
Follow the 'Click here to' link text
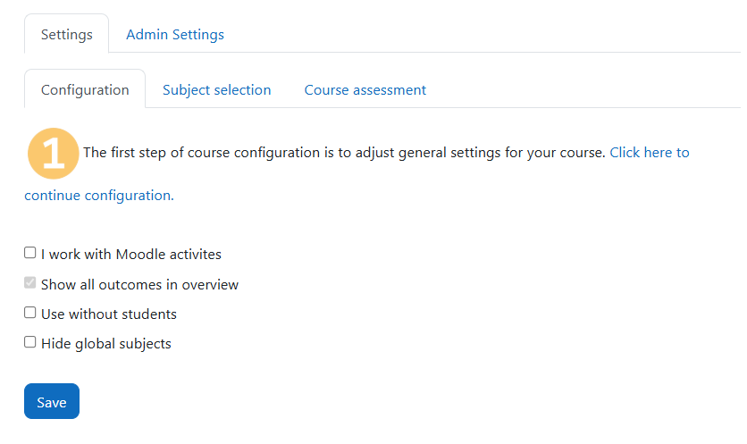tap(650, 153)
